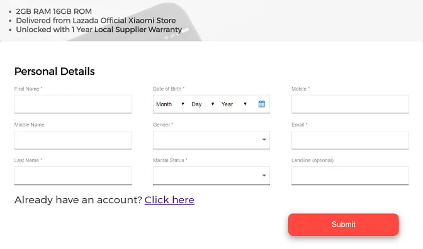This screenshot has width=423, height=249.
Task: Expand the Marital Status dropdown
Action: [x=211, y=175]
